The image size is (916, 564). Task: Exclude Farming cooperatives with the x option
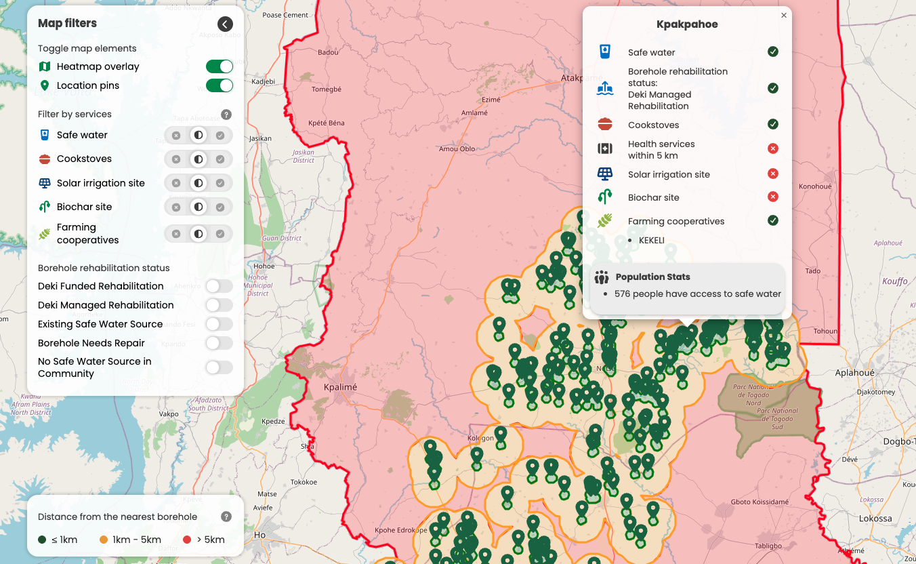(176, 234)
